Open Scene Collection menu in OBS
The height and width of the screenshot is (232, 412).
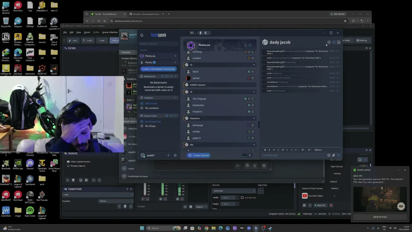click(110, 32)
